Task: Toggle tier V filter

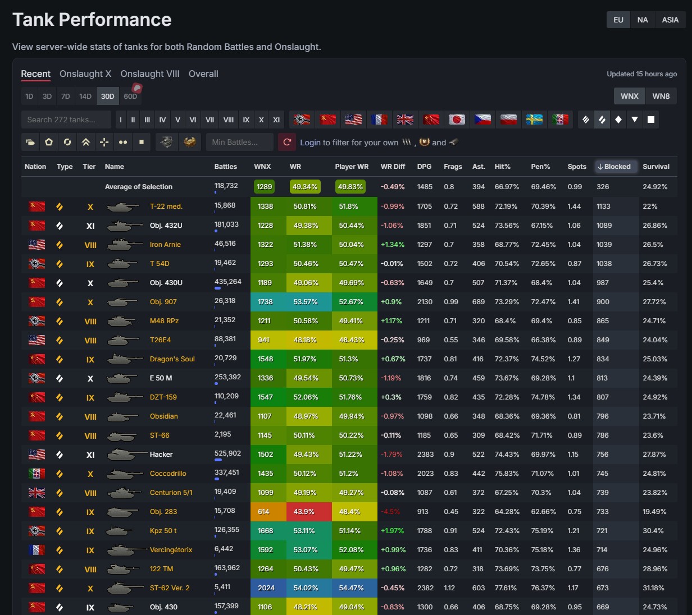Action: 177,120
